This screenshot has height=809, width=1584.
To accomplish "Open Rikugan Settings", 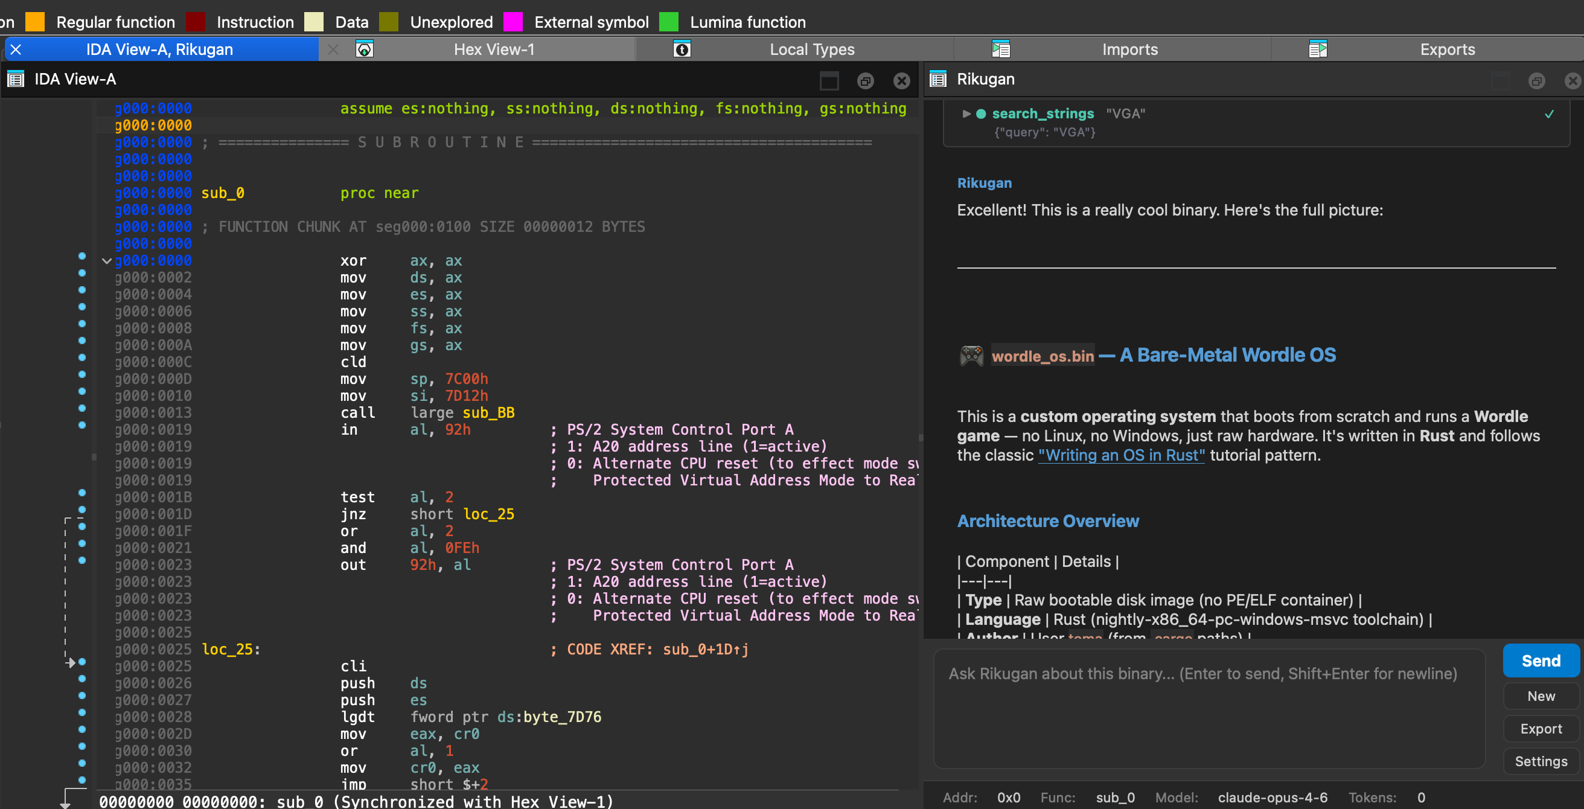I will (1541, 761).
